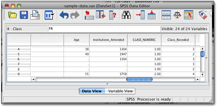This screenshot has height=107, width=217.
Task: Click the horizontal scrollbar left arrow
Action: tap(33, 80)
